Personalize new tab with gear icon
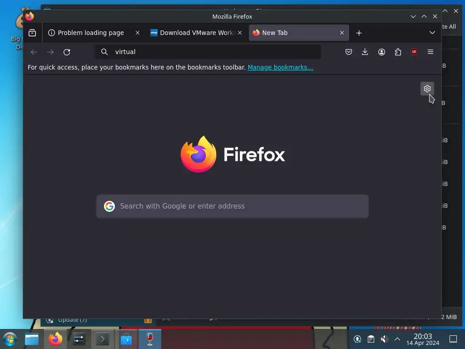This screenshot has height=349, width=465. (x=427, y=89)
